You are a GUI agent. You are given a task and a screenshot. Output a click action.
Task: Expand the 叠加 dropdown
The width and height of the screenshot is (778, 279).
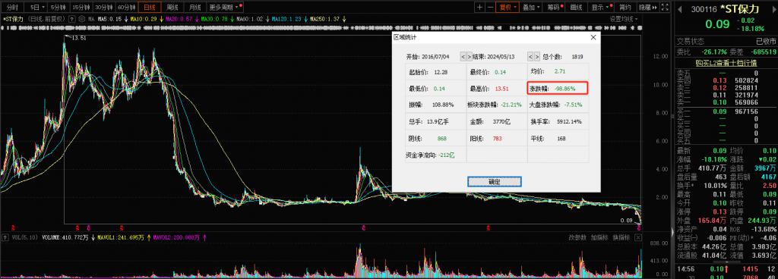click(531, 8)
